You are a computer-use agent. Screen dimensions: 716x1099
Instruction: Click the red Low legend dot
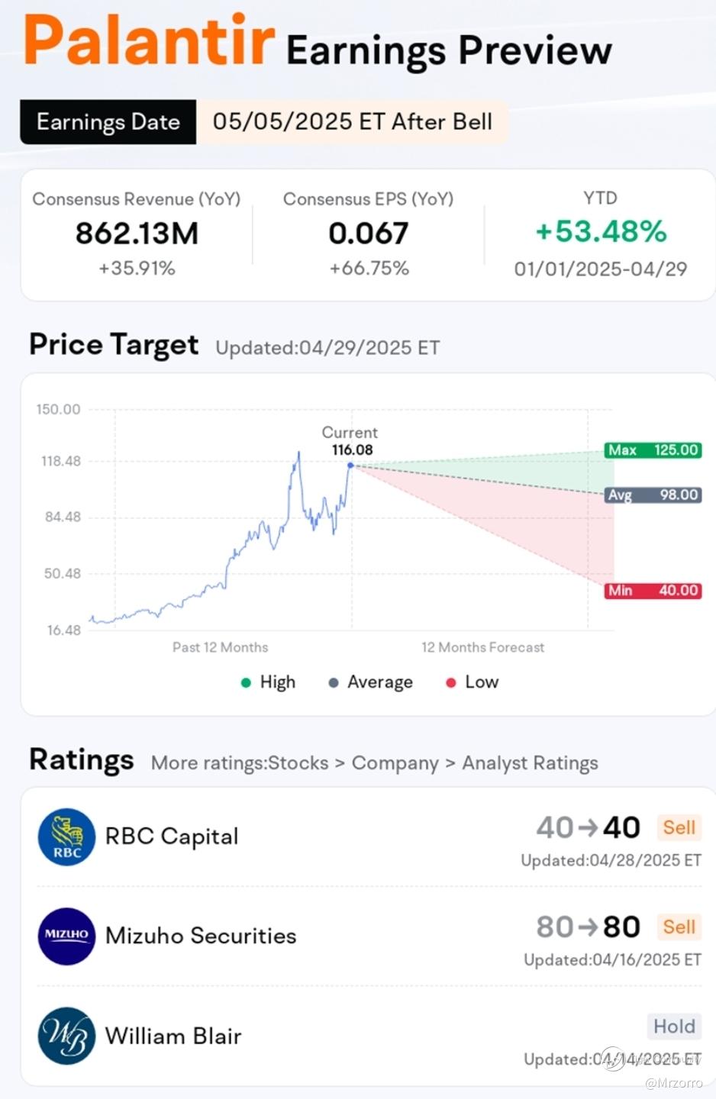[x=451, y=683]
